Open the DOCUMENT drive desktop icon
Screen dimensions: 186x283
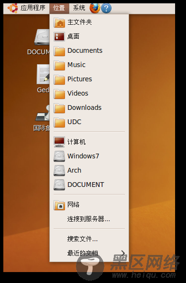(x=42, y=37)
